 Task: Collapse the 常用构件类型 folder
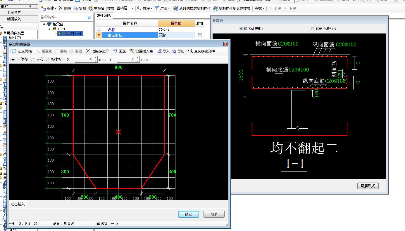coord(1,33)
